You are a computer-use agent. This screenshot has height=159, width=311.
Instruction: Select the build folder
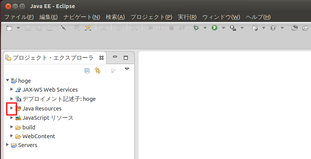(29, 127)
